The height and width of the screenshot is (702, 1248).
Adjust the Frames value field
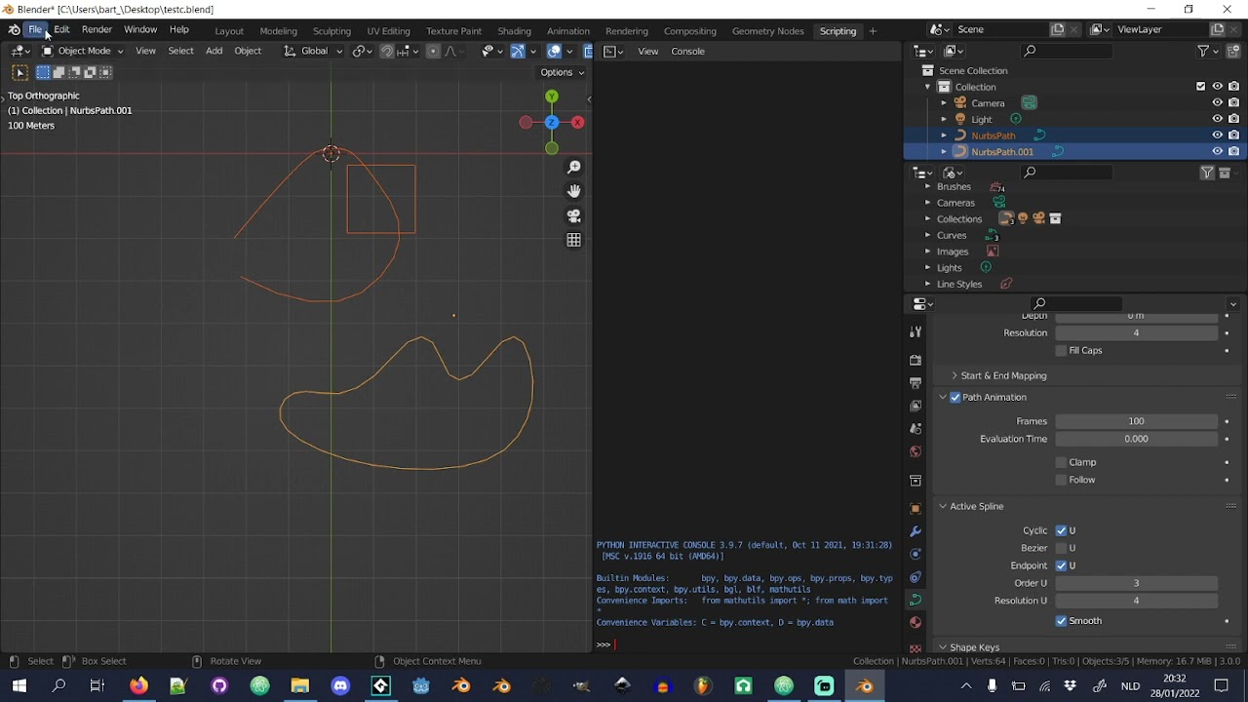1136,421
